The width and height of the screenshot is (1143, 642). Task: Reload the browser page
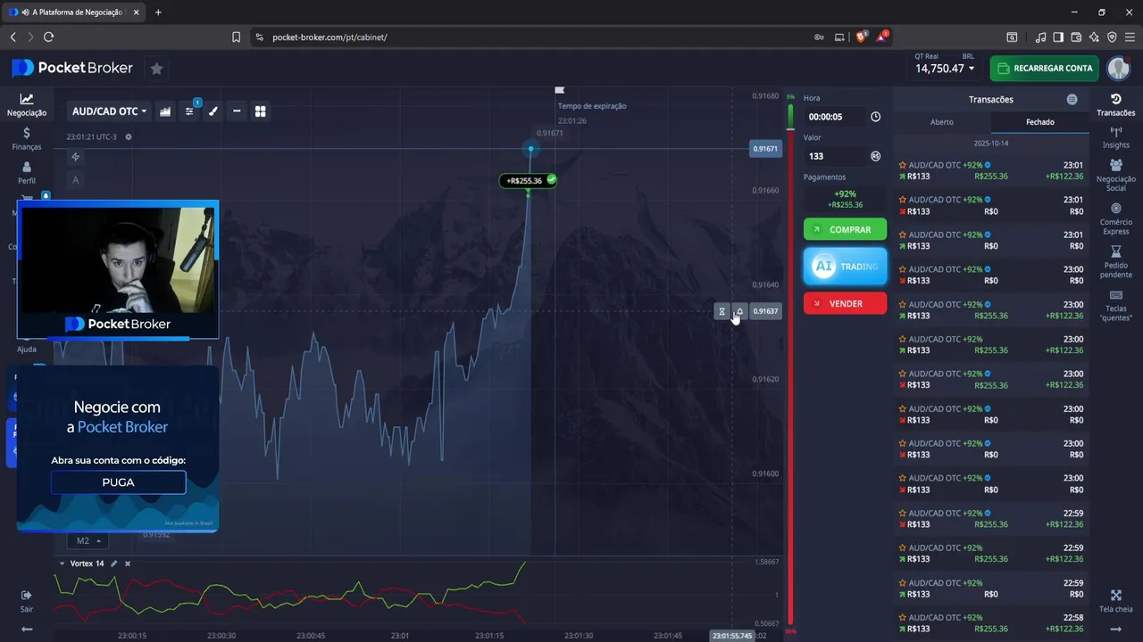coord(48,37)
